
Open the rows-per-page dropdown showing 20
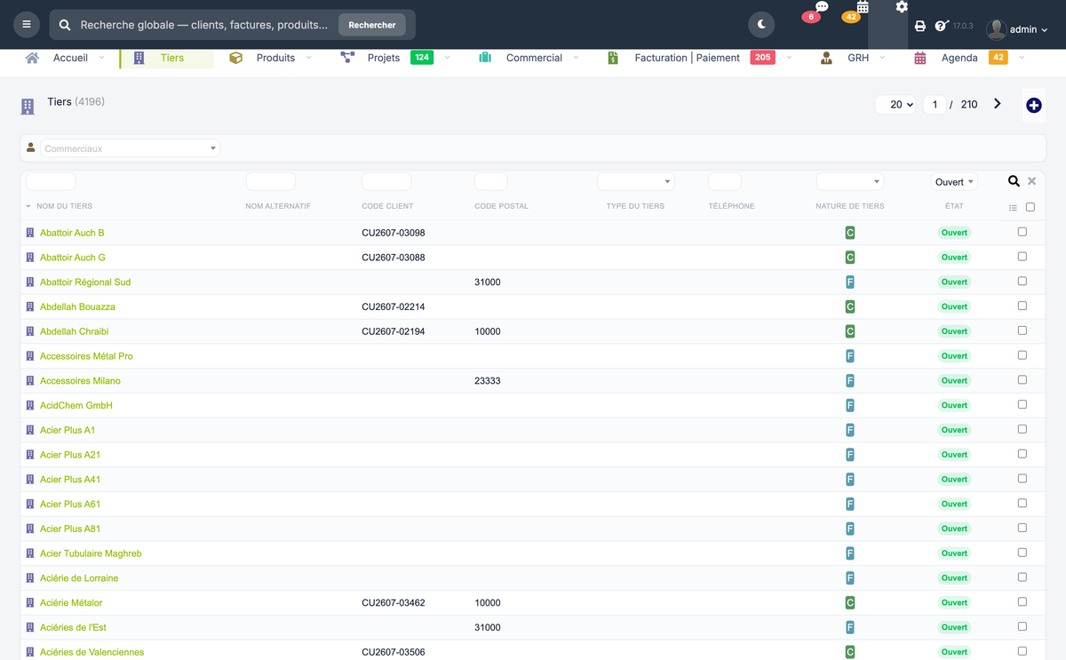(895, 105)
